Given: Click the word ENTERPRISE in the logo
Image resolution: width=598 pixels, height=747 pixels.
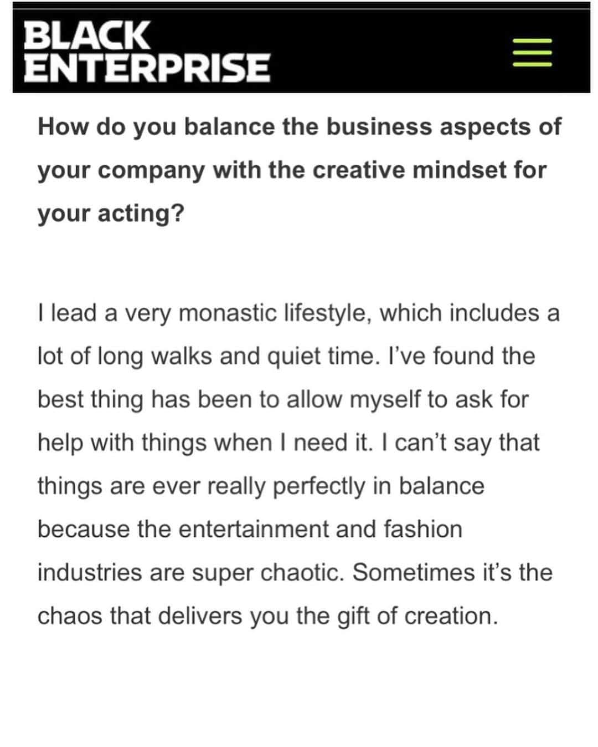Looking at the screenshot, I should (147, 67).
